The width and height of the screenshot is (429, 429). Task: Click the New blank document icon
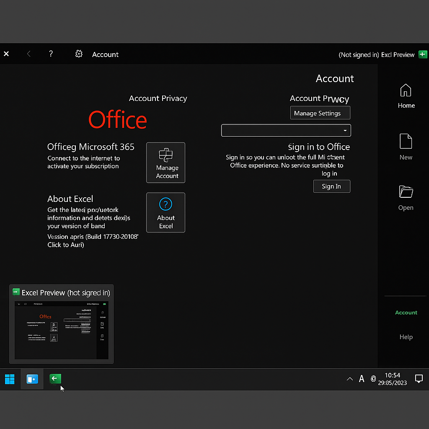click(406, 141)
